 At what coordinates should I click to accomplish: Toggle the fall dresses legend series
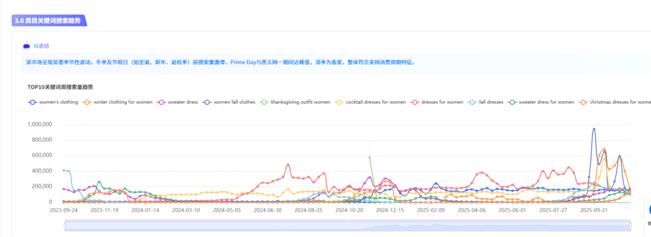tap(485, 102)
